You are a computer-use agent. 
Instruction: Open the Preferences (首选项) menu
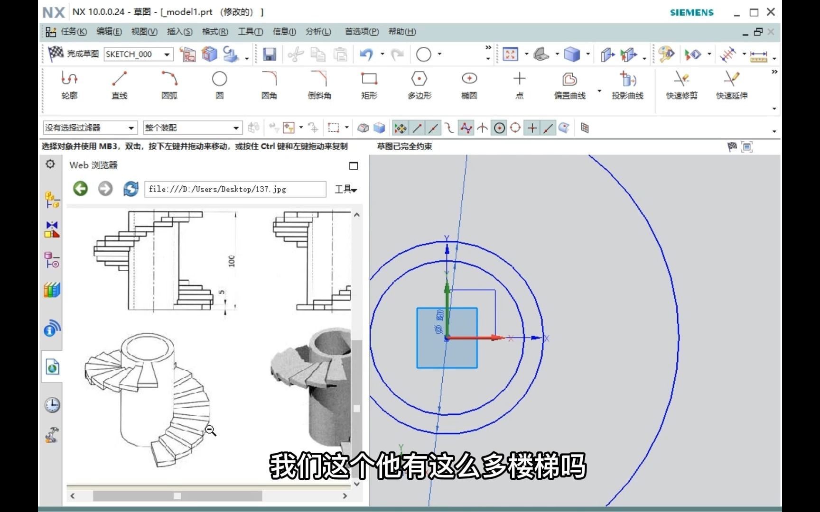[362, 32]
